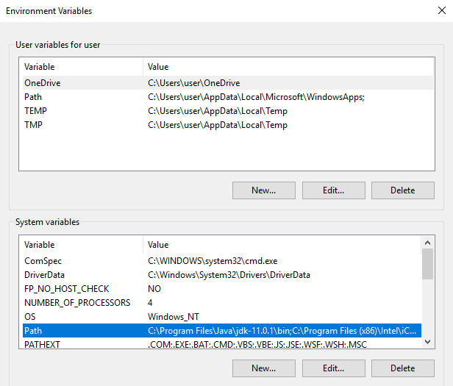
Task: Select the user Path row with WindowsApps value
Action: coord(228,97)
